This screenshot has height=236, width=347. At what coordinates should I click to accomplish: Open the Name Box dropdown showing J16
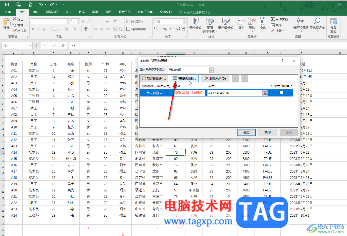(30, 46)
